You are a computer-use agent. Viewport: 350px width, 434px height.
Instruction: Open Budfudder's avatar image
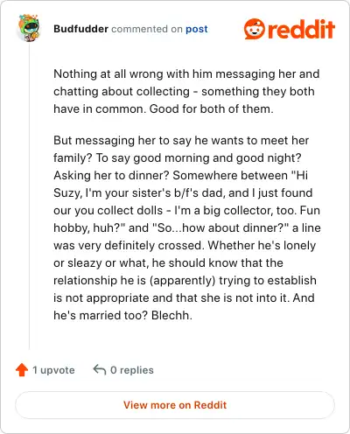pyautogui.click(x=28, y=28)
